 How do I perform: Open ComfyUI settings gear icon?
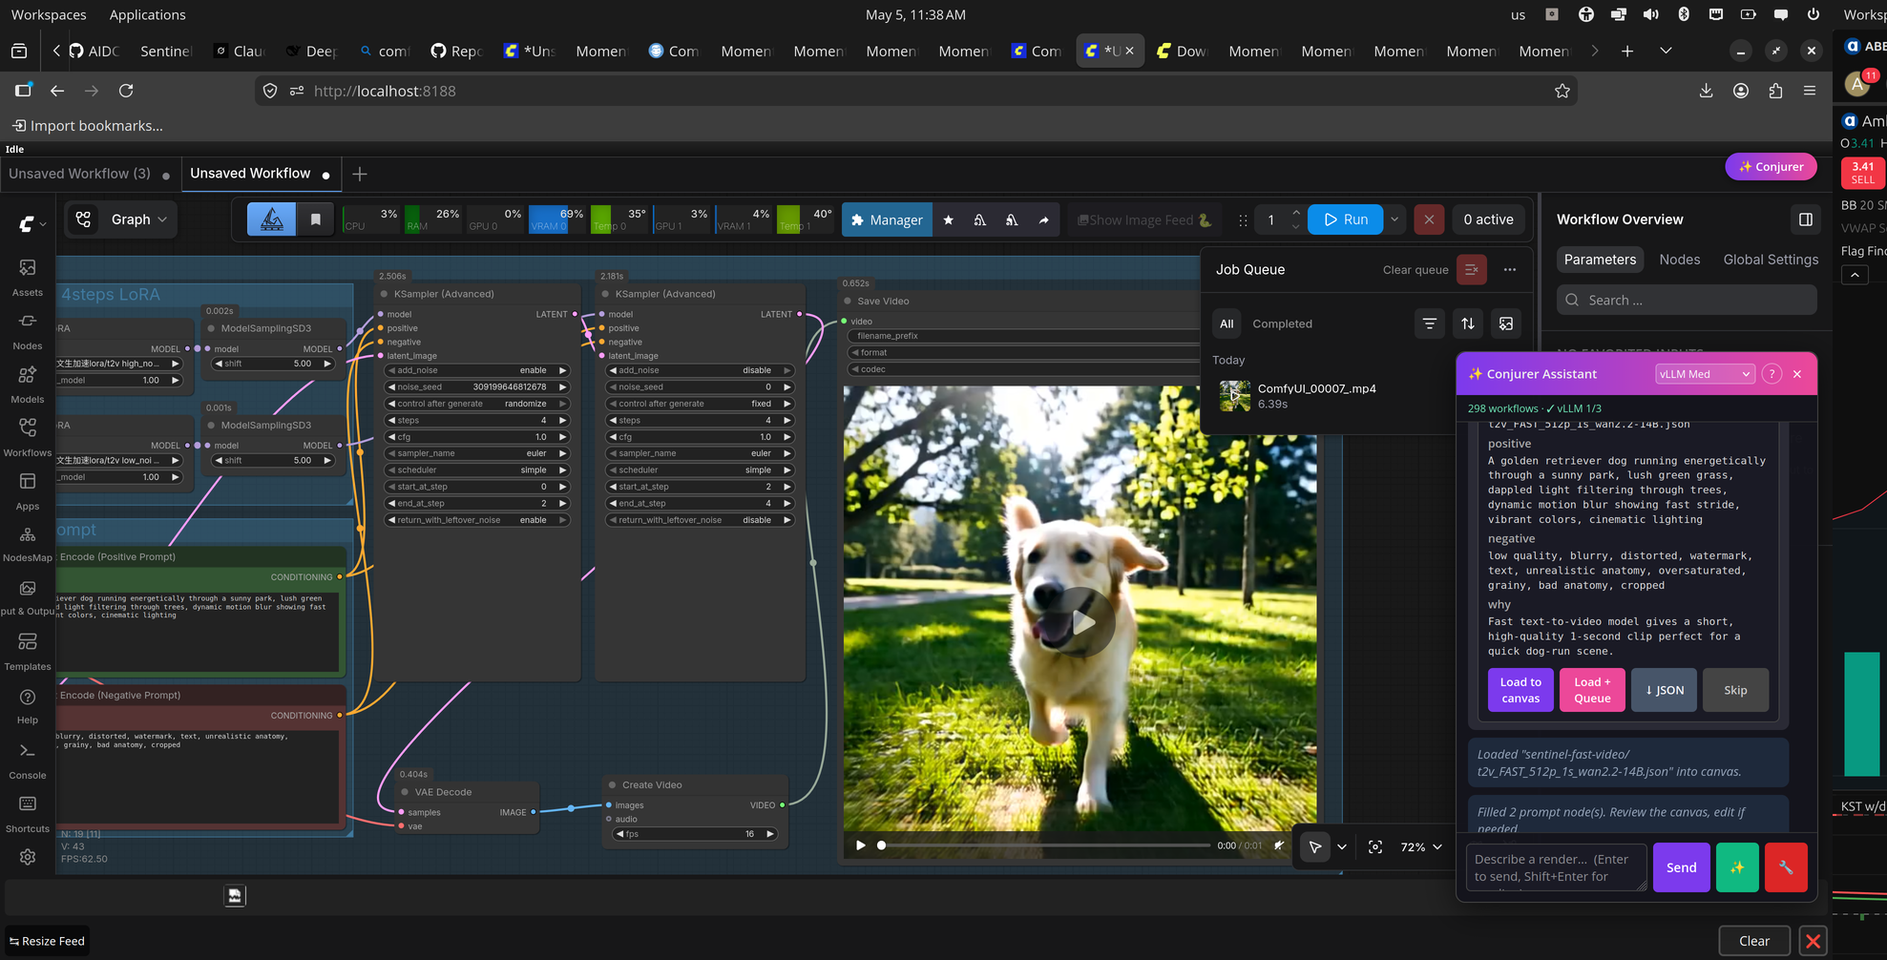(x=28, y=857)
